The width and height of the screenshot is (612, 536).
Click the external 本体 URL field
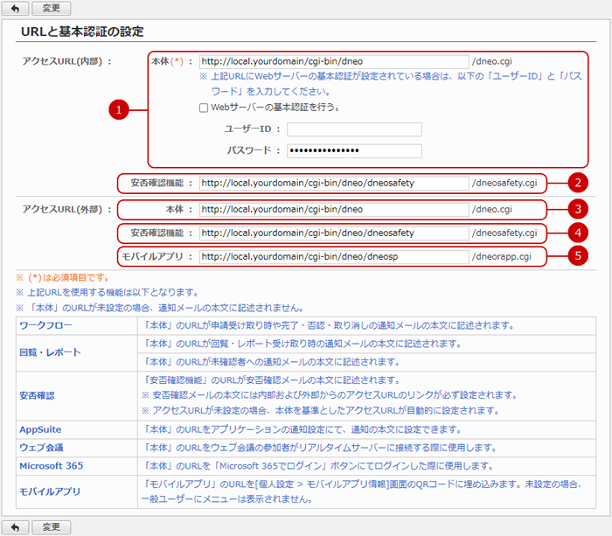[x=332, y=210]
